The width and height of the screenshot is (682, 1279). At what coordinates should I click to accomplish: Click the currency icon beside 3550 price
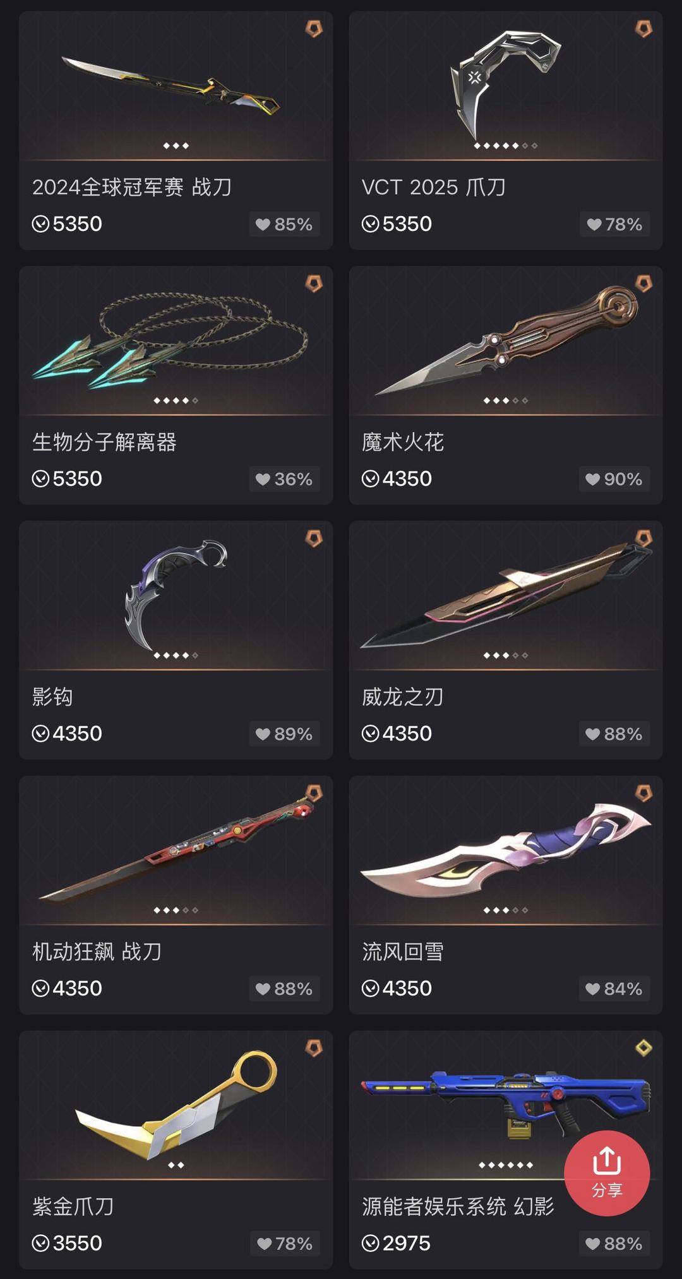[40, 1244]
